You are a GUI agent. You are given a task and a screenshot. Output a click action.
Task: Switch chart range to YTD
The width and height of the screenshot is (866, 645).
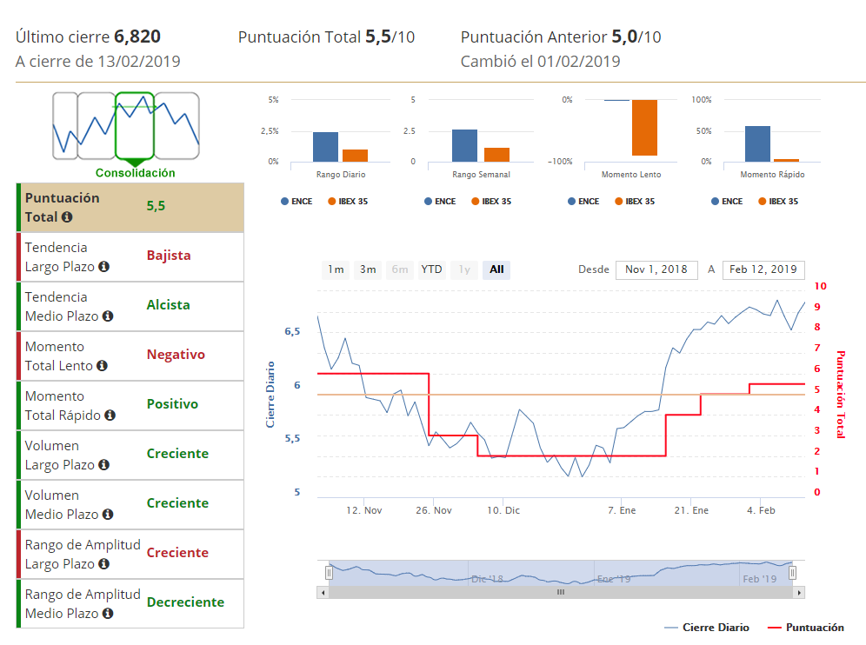[x=431, y=269]
